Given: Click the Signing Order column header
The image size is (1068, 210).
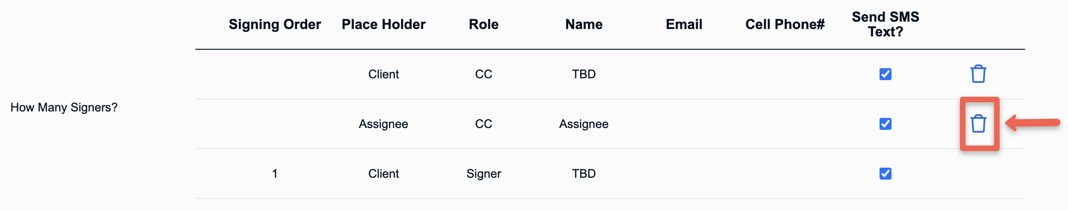Looking at the screenshot, I should 275,24.
